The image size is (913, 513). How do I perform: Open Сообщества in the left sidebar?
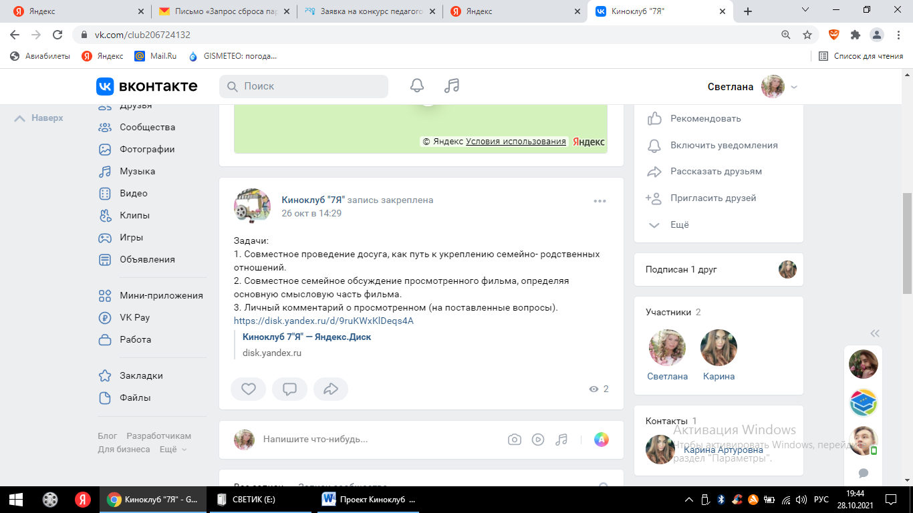pyautogui.click(x=147, y=127)
